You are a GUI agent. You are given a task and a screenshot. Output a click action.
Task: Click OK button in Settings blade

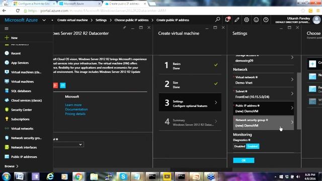tap(244, 160)
